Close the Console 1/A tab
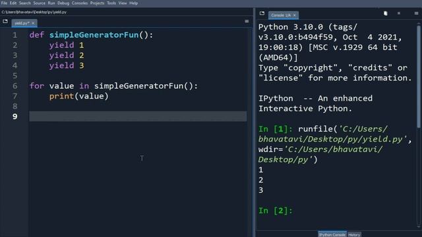Image resolution: width=422 pixels, height=237 pixels. [x=295, y=15]
